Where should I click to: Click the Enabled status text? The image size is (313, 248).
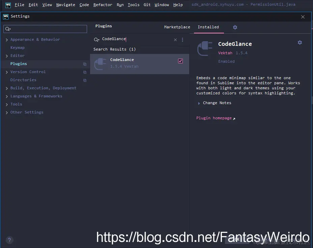226,61
